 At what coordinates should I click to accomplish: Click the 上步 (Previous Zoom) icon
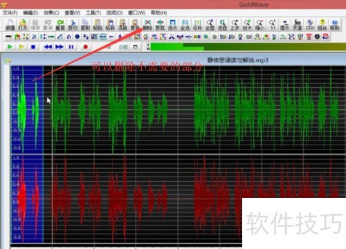[x=235, y=25]
